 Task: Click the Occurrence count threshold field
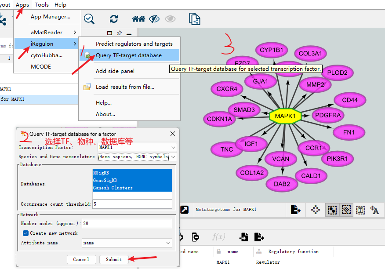click(x=132, y=204)
